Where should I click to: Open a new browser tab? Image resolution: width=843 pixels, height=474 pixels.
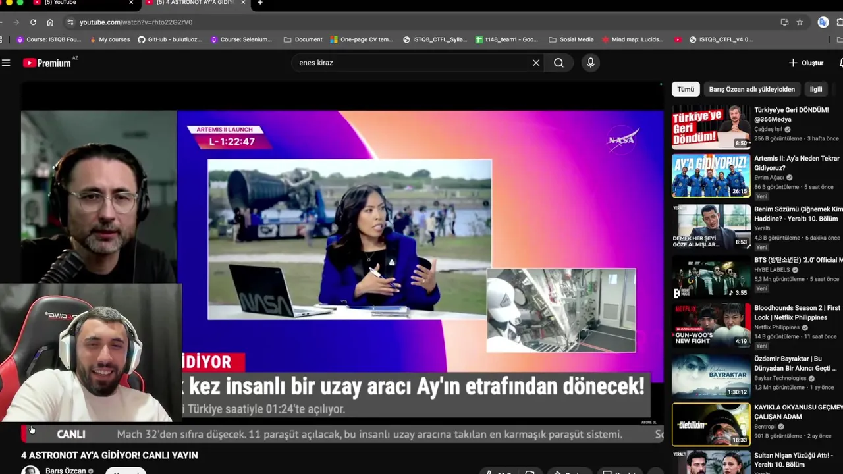coord(260,3)
